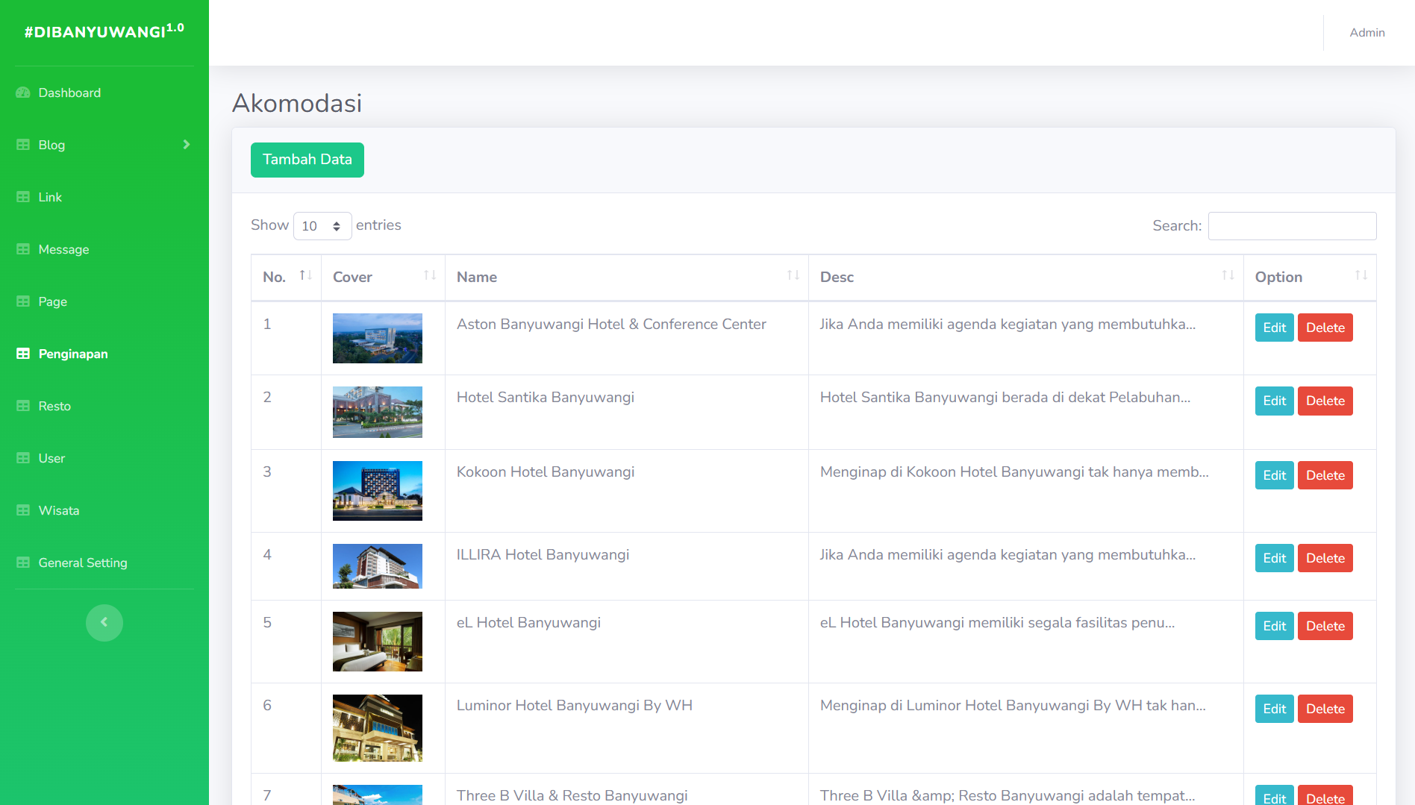Click eL Hotel cover thumbnail

tap(377, 642)
